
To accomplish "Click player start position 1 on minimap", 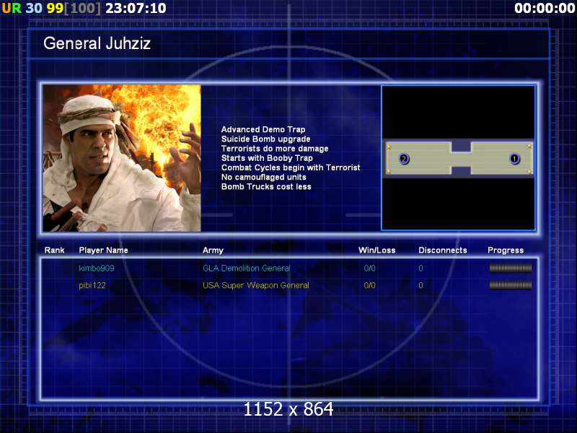I will click(514, 159).
